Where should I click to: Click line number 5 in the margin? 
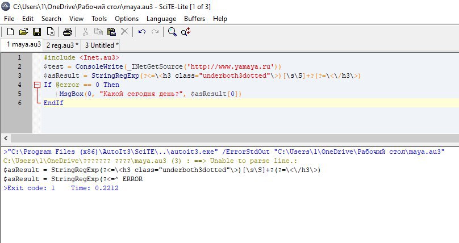coord(19,94)
